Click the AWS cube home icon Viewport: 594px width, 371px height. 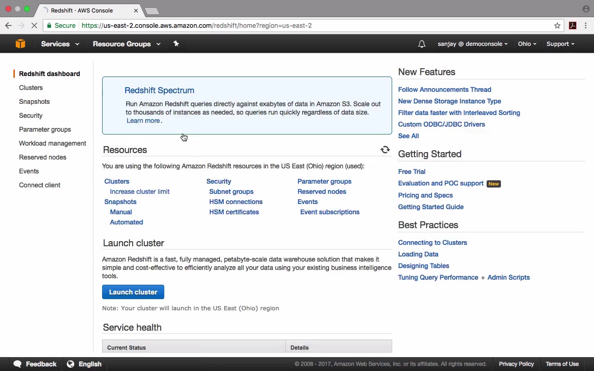(20, 44)
